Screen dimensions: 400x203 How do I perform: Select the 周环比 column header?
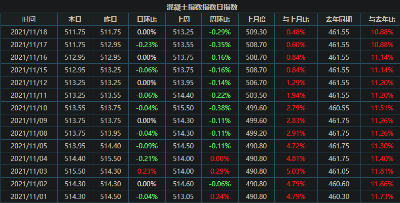pyautogui.click(x=220, y=19)
